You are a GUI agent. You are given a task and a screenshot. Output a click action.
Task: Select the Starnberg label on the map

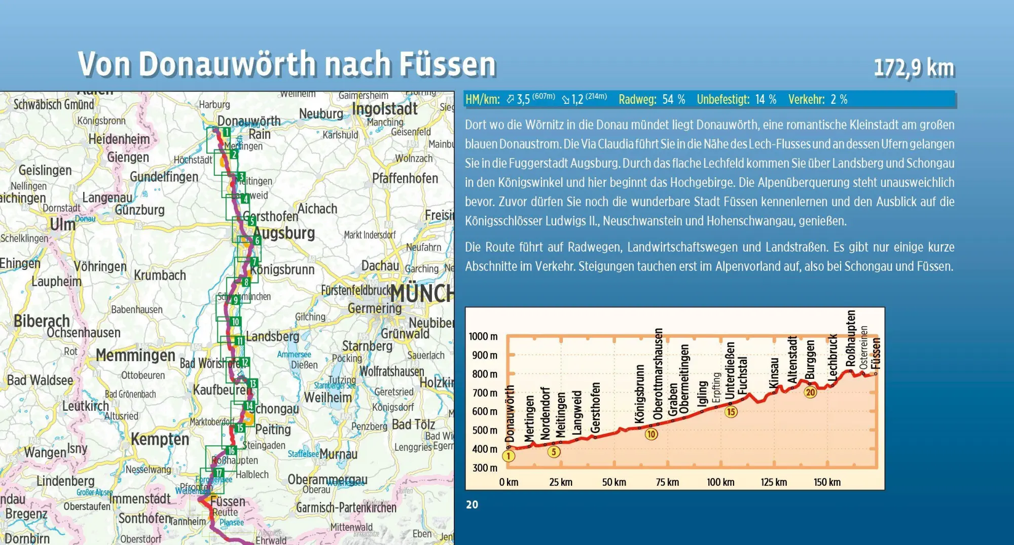tap(367, 346)
